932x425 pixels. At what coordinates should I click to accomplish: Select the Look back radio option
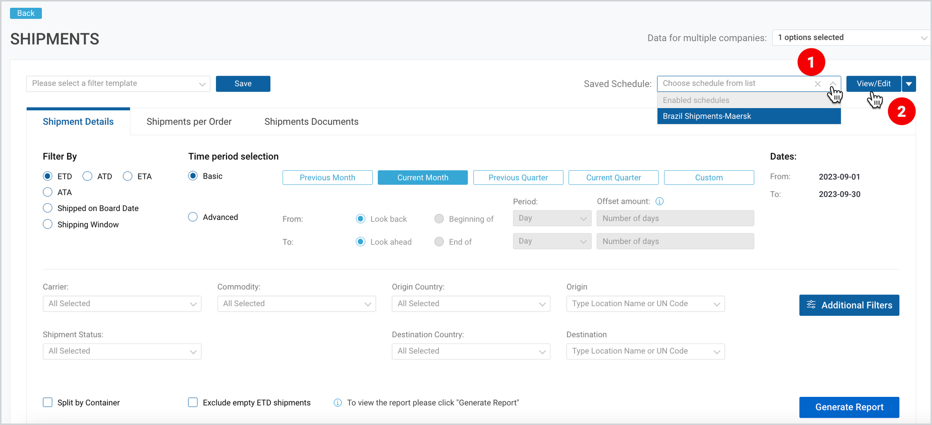[x=361, y=219]
